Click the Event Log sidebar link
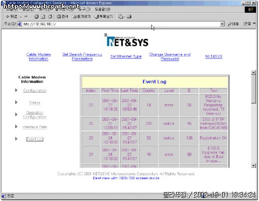This screenshot has width=259, height=201. tap(35, 139)
